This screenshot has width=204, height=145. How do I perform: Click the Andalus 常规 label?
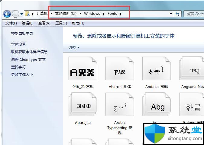pyautogui.click(x=157, y=86)
